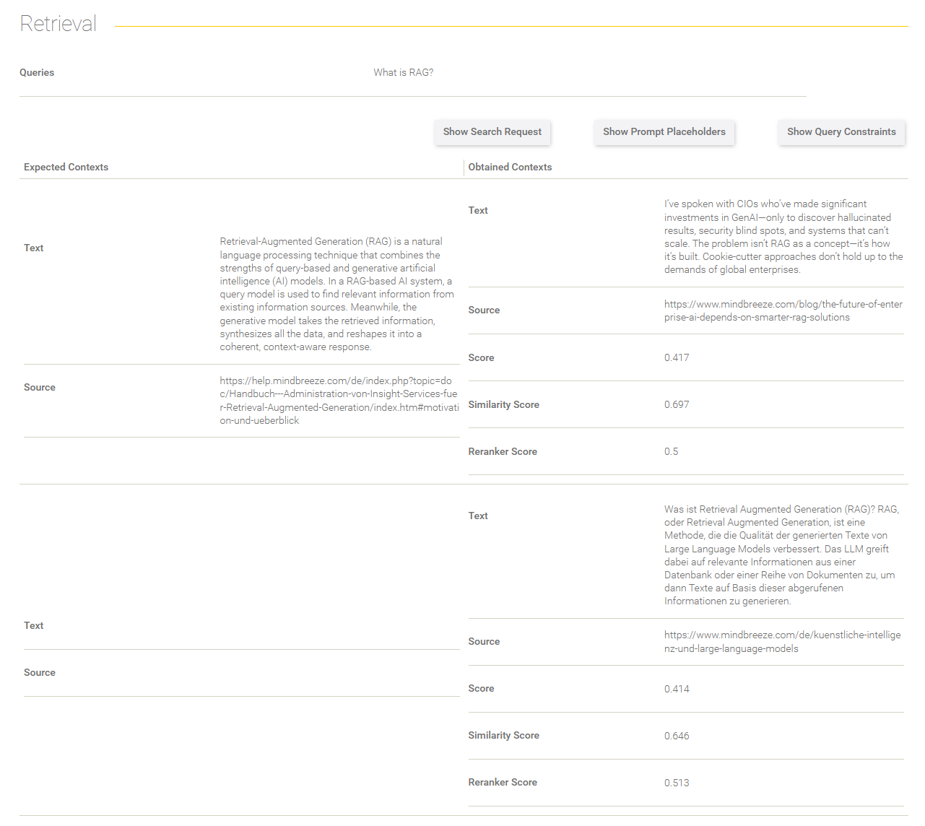Click the Queries label
Image resolution: width=925 pixels, height=826 pixels.
click(x=37, y=72)
